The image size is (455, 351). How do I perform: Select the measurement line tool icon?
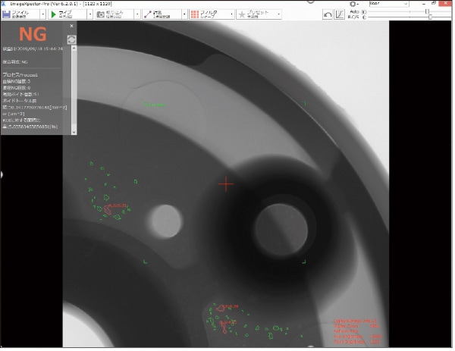[x=148, y=14]
